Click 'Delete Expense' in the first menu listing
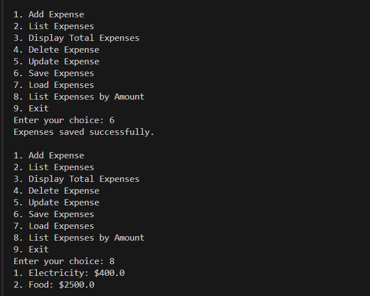Screen dimensions: 370x296 (x=64, y=50)
